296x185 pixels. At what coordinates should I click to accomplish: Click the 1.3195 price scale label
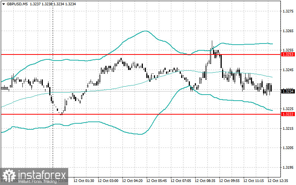(288, 167)
